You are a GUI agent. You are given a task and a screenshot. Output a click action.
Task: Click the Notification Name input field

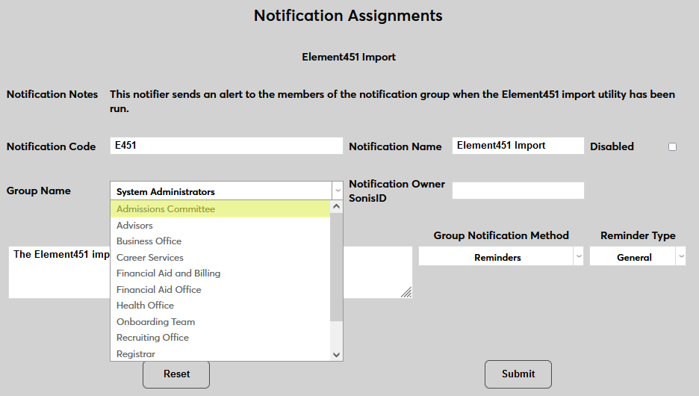[x=518, y=146]
